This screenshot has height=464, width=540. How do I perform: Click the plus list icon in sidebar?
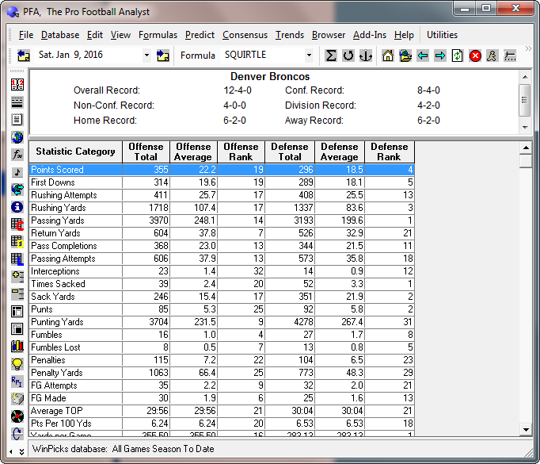tap(17, 276)
